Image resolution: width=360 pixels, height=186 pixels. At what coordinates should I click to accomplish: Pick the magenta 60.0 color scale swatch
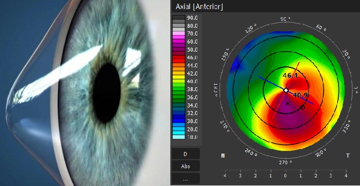point(178,42)
